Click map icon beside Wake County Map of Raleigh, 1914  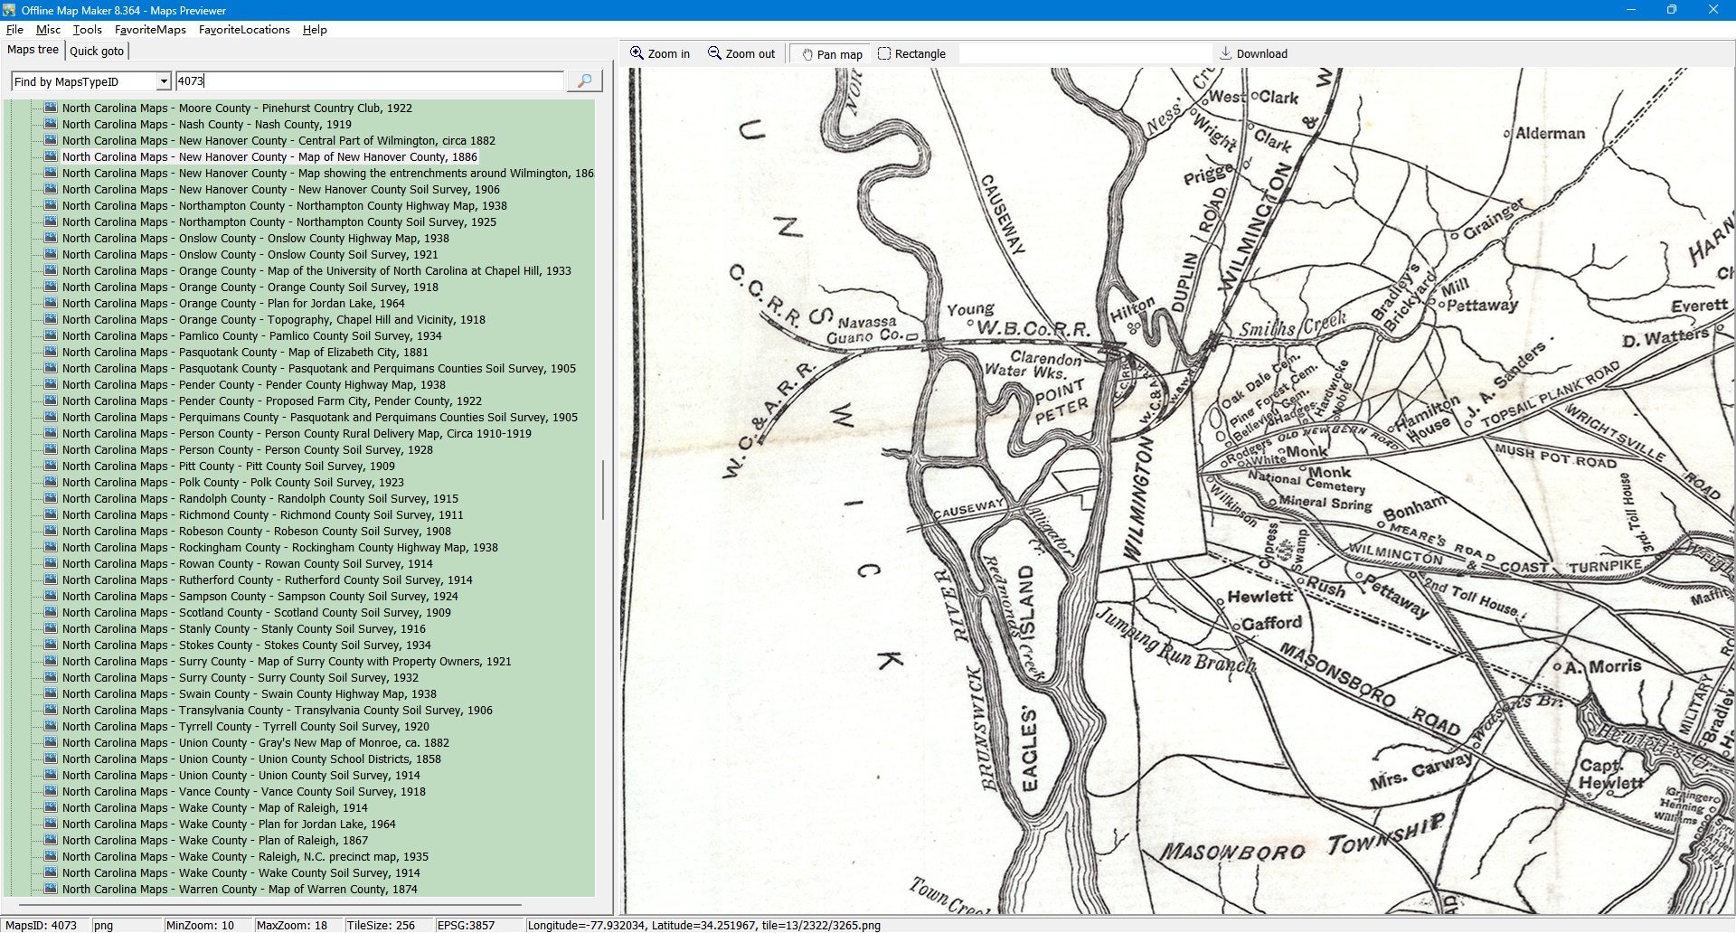click(51, 807)
